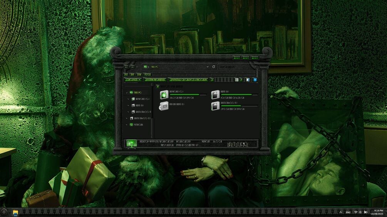
Task: Open the DVD RW Drive icon
Action: click(164, 106)
